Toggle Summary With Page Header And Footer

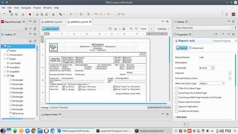click(x=177, y=98)
